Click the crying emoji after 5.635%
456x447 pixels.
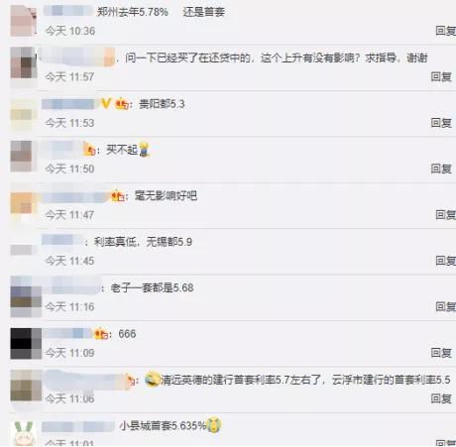coord(214,425)
